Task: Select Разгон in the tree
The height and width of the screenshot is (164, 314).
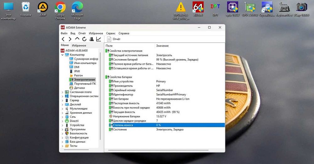Action: click(76, 75)
